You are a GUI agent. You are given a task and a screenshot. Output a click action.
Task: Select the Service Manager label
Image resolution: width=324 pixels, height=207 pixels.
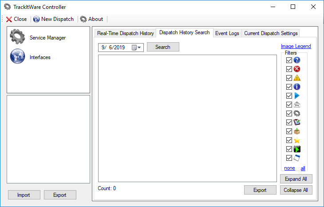(48, 38)
